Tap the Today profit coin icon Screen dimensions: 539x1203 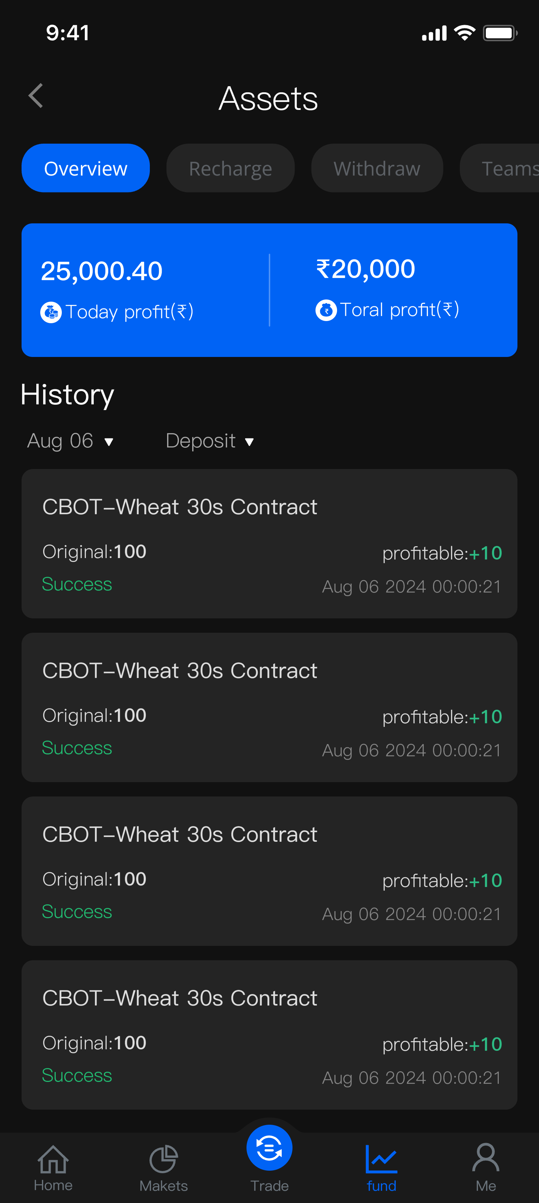[x=51, y=312]
